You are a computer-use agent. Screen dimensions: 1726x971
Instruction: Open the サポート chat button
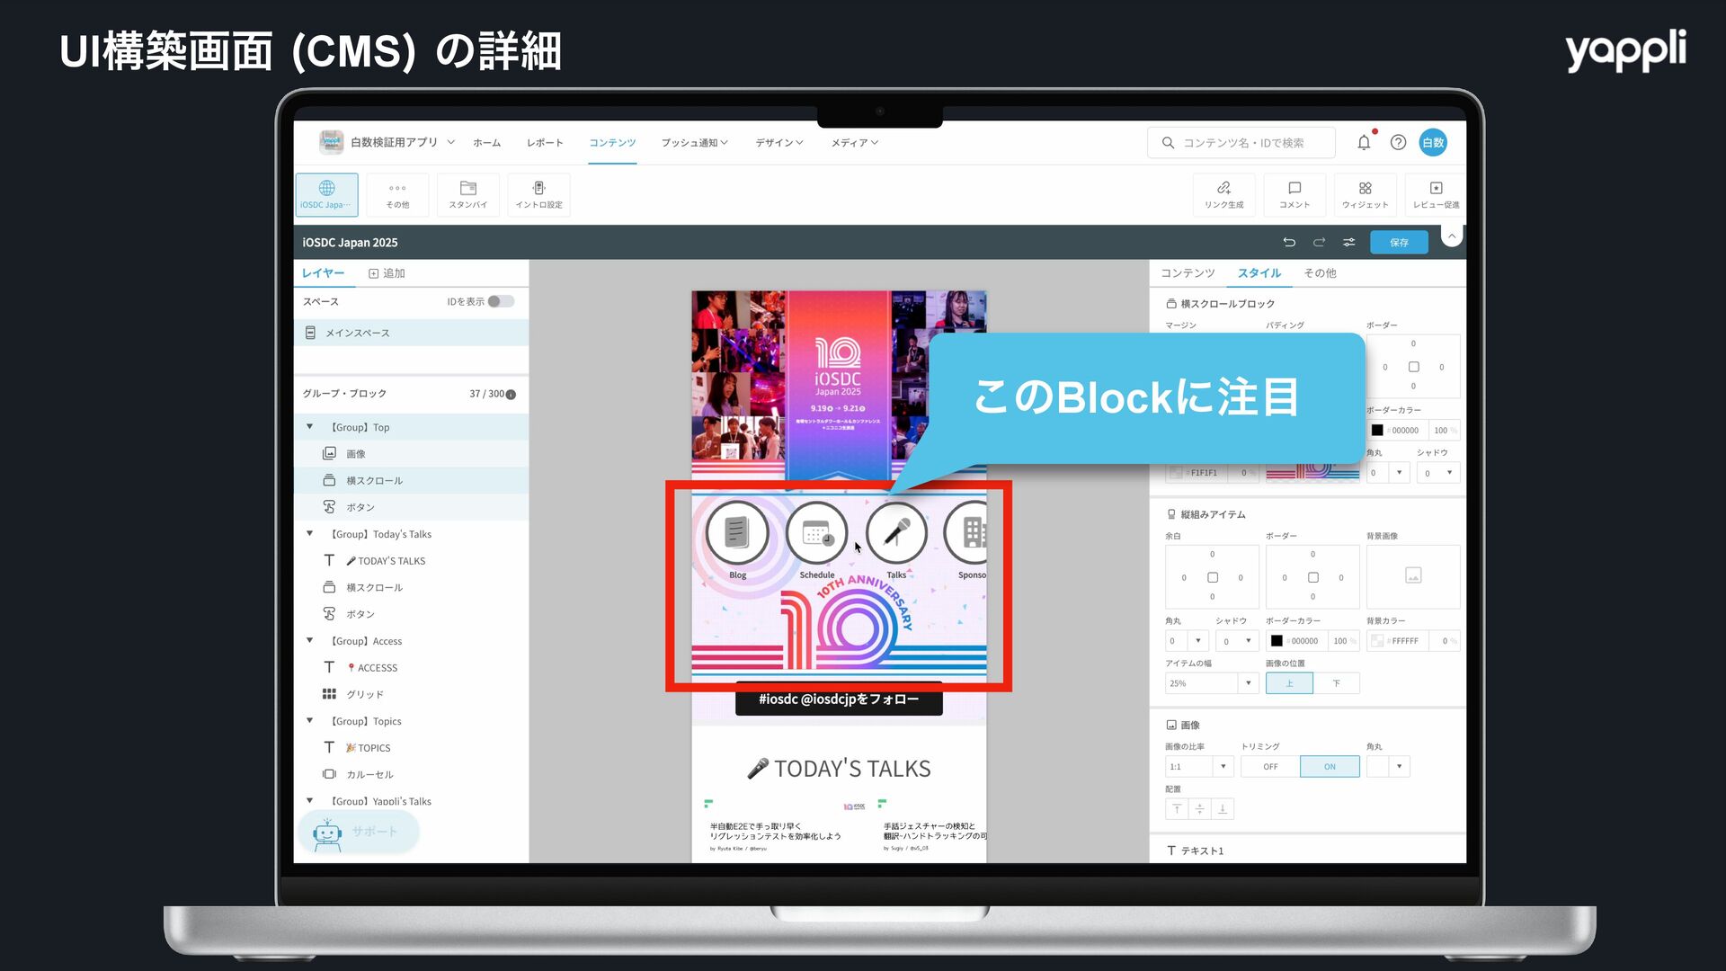point(359,832)
